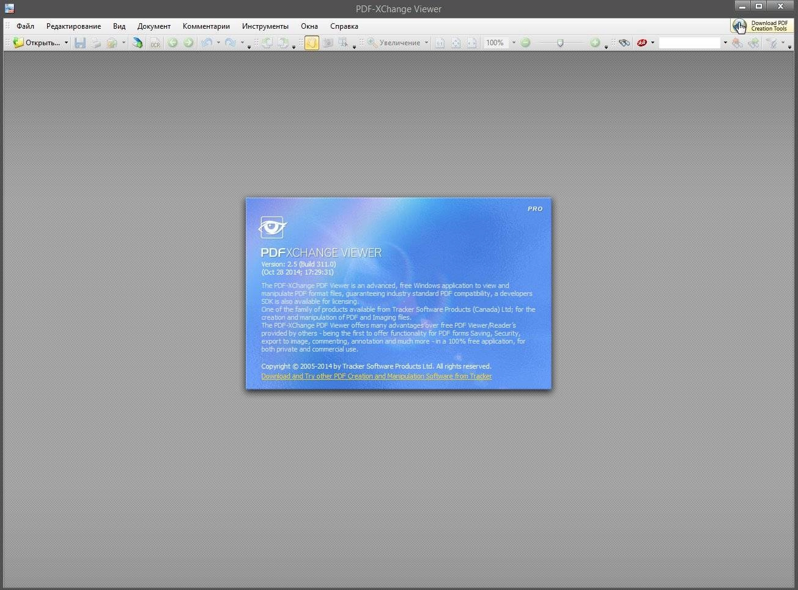
Task: Click the Открыть... button label
Action: (x=43, y=43)
